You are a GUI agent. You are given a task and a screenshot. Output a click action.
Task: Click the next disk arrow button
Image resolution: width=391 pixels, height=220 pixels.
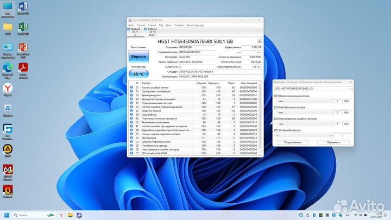tap(259, 41)
